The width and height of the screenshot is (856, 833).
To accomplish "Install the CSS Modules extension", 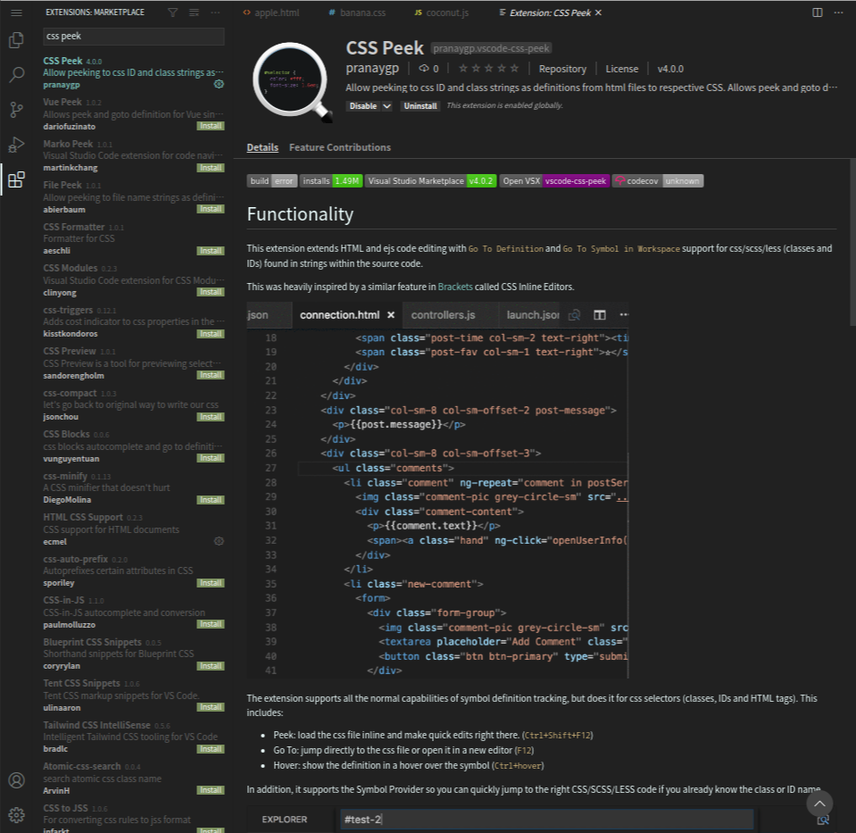I will (210, 292).
